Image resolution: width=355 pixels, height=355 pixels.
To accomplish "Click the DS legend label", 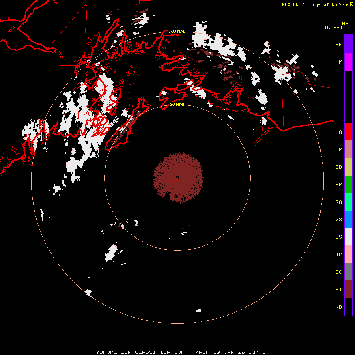I will point(338,237).
